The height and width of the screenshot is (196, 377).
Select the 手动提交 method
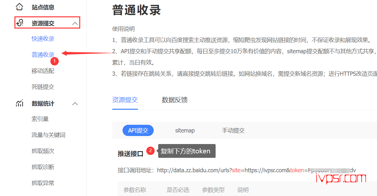[233, 130]
